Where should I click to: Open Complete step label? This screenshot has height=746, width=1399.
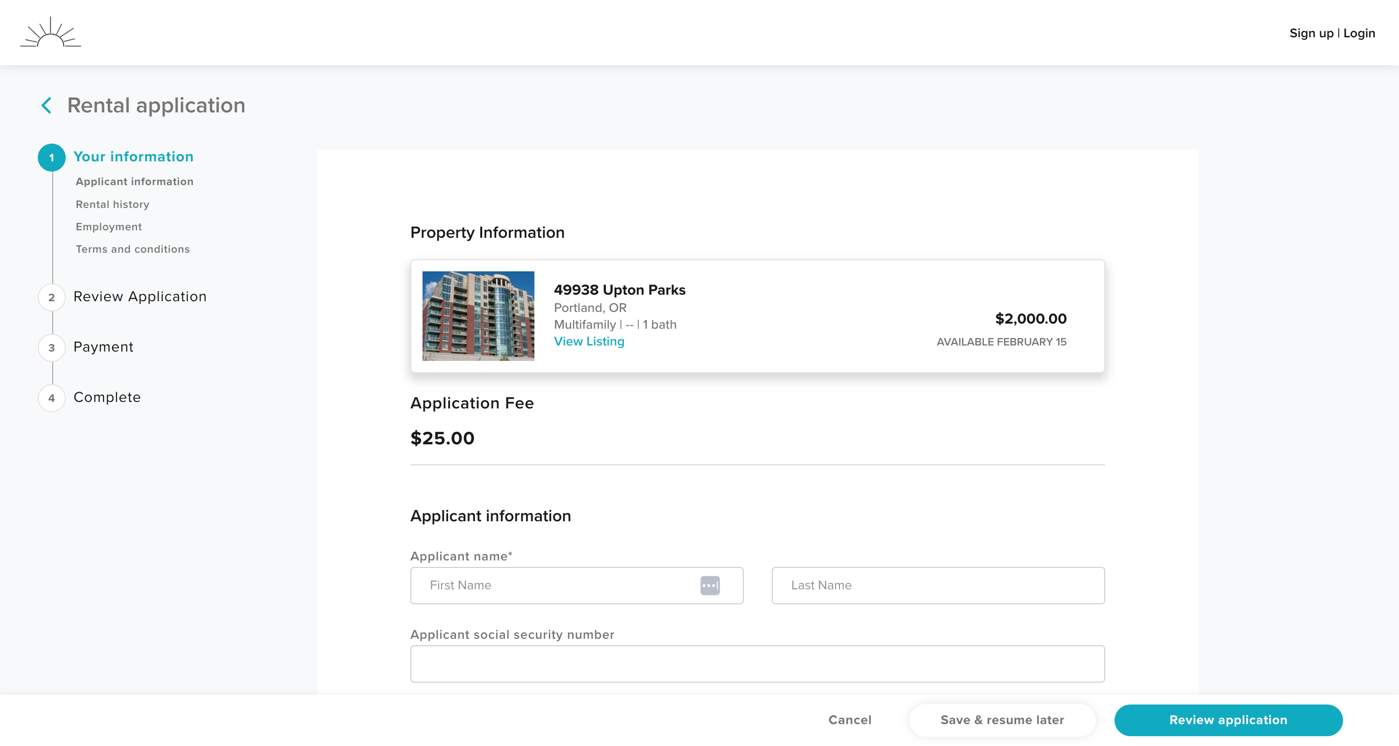pyautogui.click(x=107, y=397)
